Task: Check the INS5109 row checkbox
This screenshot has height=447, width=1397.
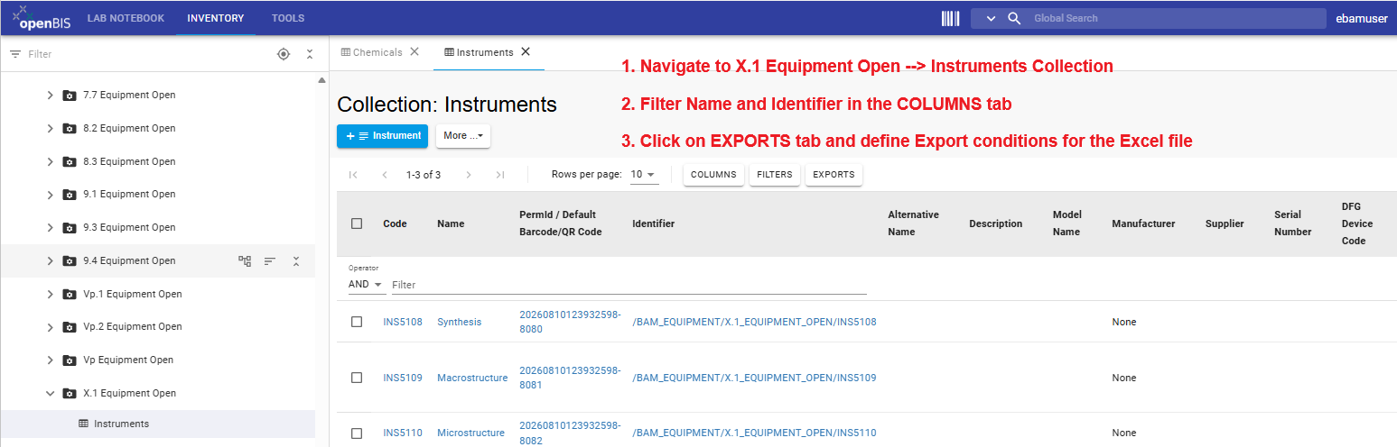Action: click(357, 378)
